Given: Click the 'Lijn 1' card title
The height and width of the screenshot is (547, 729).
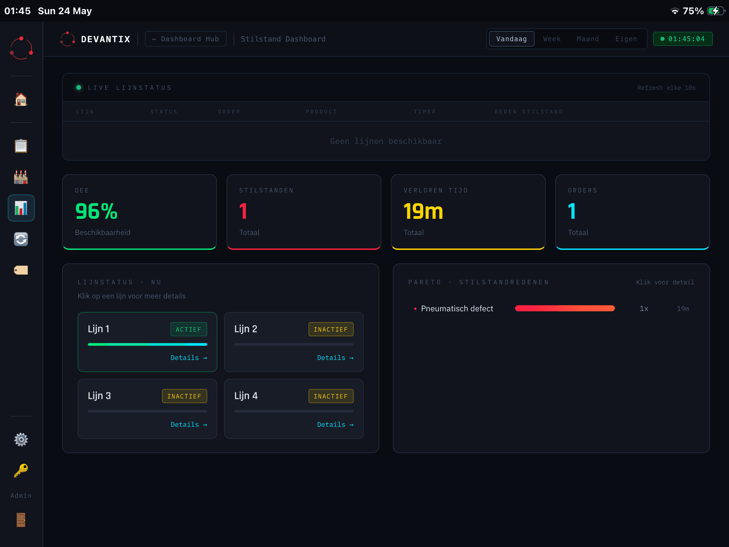Looking at the screenshot, I should coord(99,329).
